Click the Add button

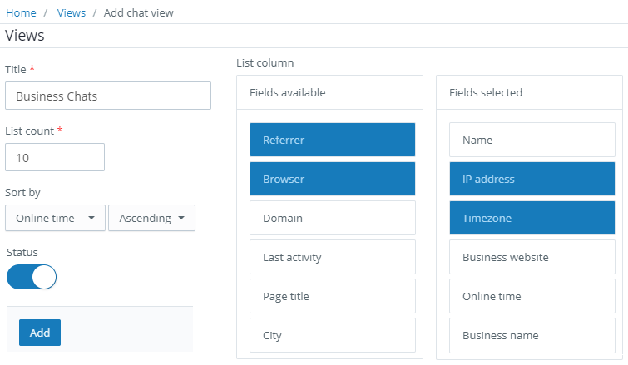40,333
